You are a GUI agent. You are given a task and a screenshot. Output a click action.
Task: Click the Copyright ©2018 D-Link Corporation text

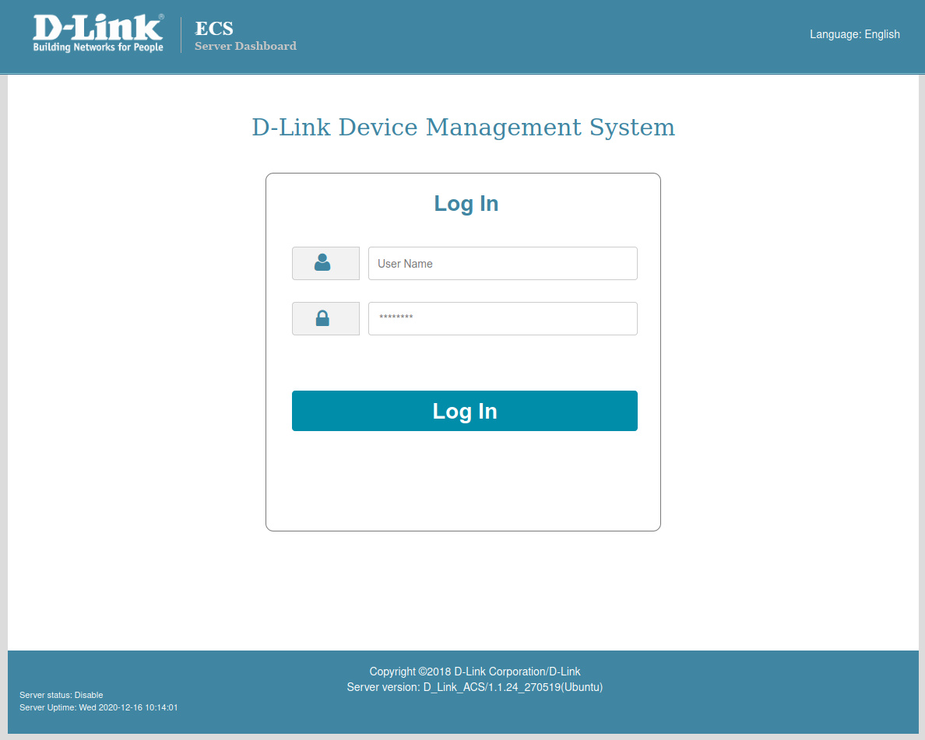475,672
